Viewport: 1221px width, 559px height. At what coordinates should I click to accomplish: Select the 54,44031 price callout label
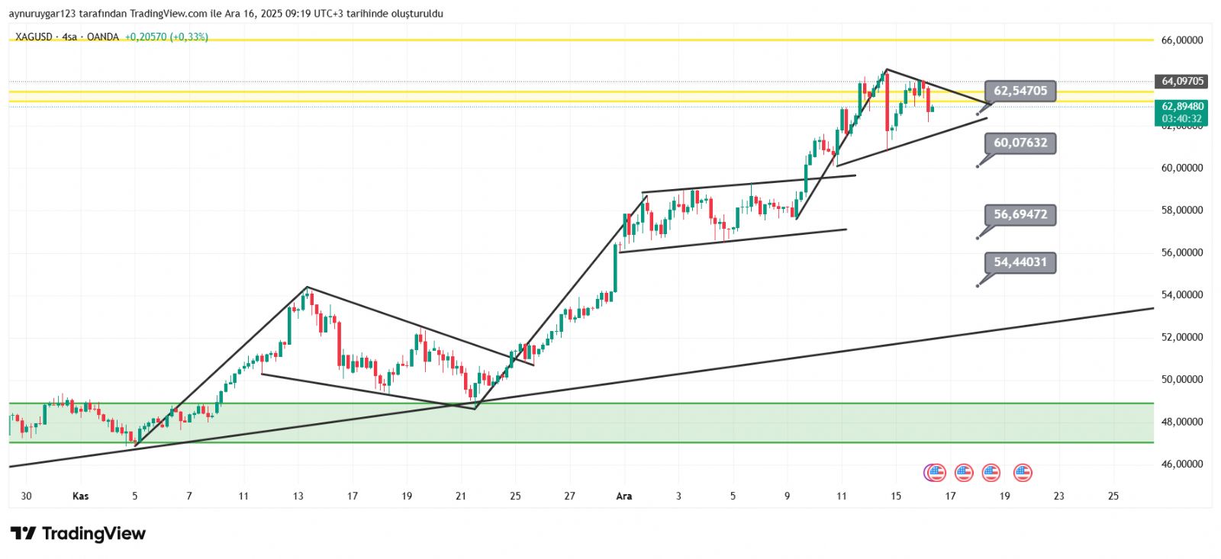click(1020, 262)
